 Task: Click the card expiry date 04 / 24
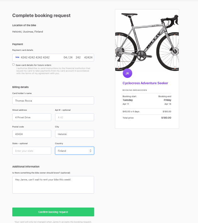pyautogui.click(x=68, y=57)
